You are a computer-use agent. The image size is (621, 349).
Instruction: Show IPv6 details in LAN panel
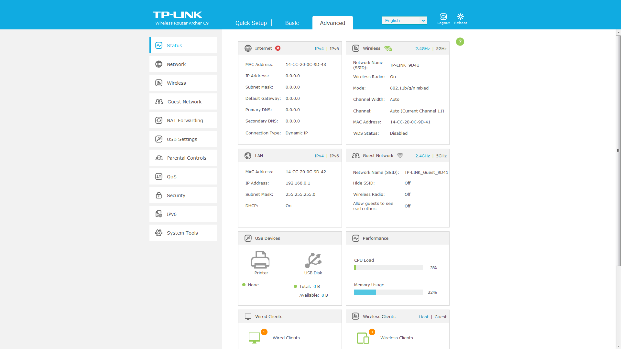click(x=334, y=156)
